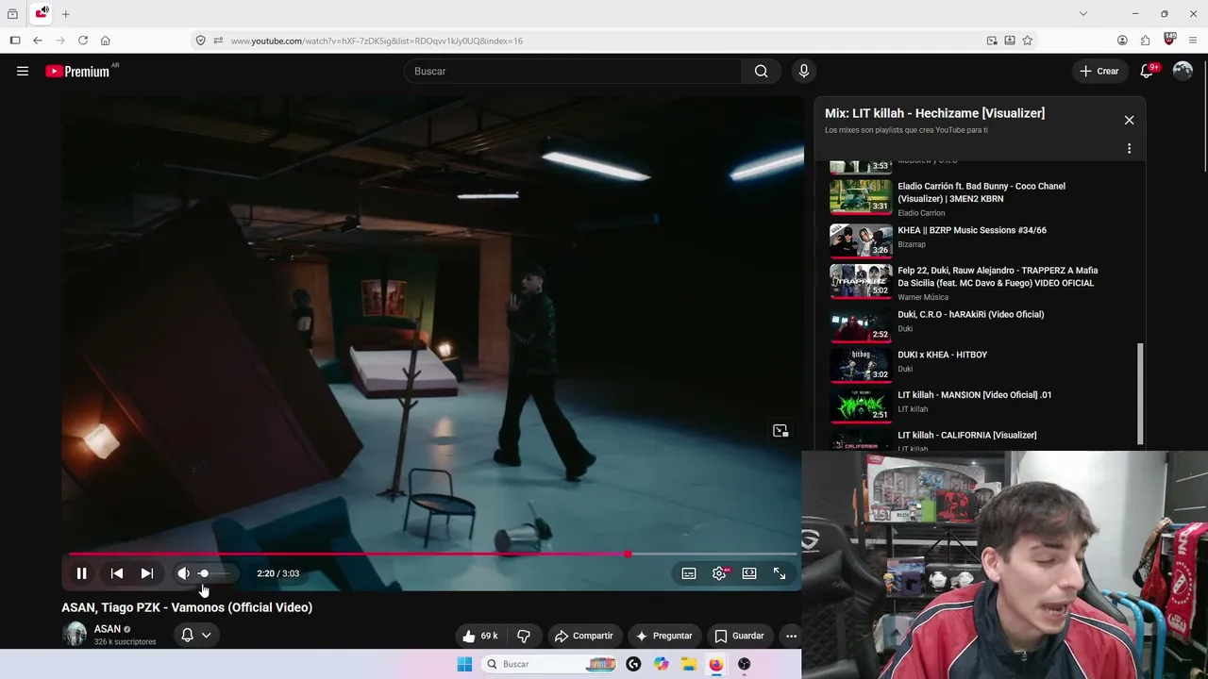Start voice search with the microphone

[804, 71]
